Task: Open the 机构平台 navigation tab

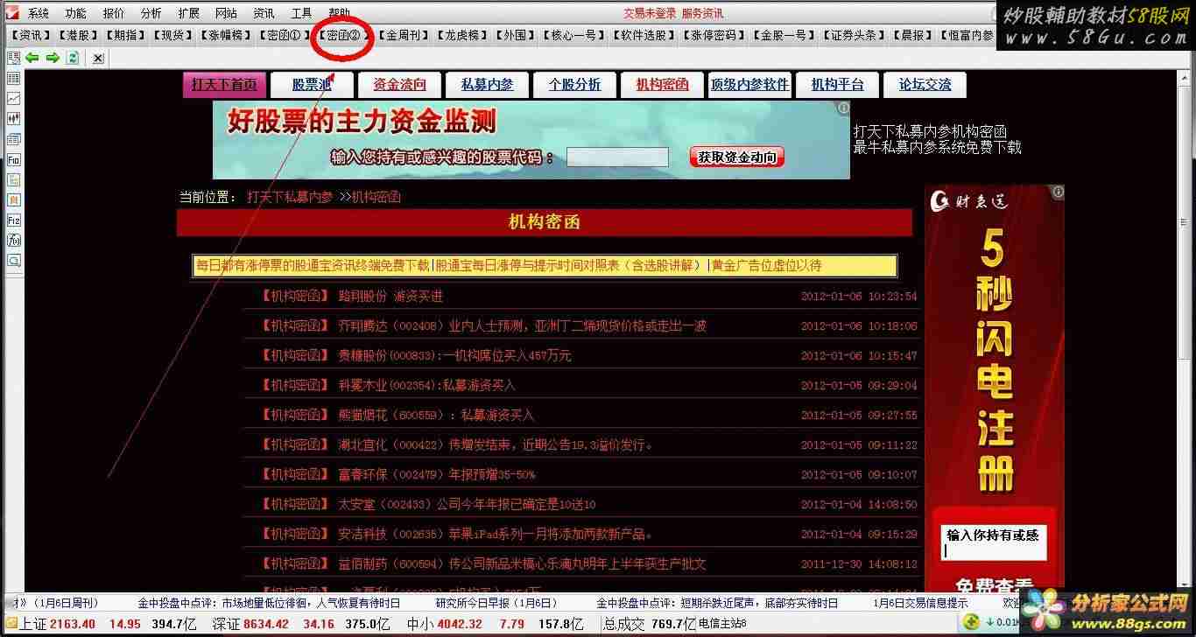Action: coord(838,85)
